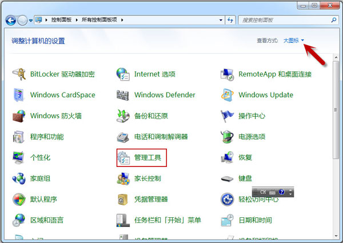Open the Windows Update icon
This screenshot has height=243, width=343.
click(x=228, y=95)
